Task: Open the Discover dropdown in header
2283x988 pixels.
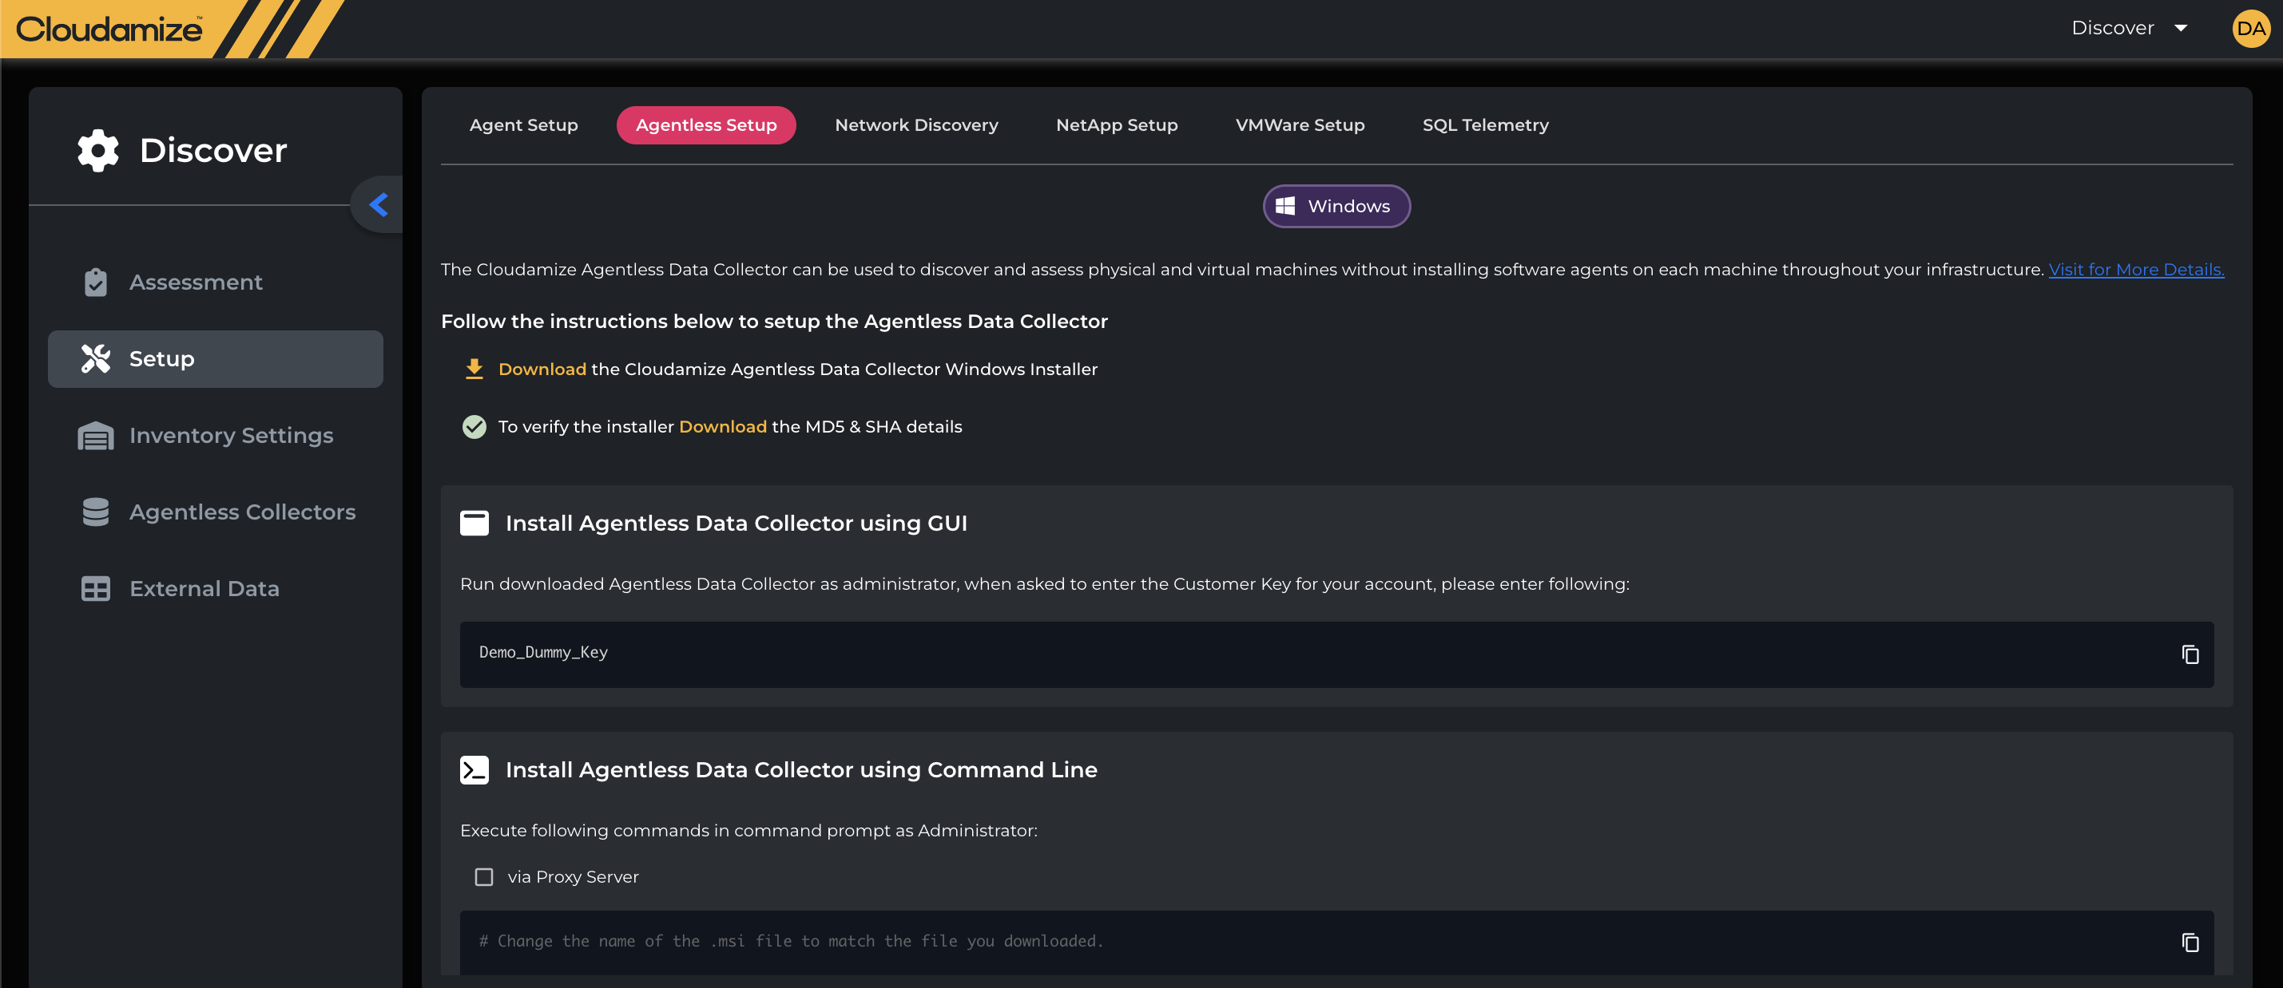Action: [2129, 28]
